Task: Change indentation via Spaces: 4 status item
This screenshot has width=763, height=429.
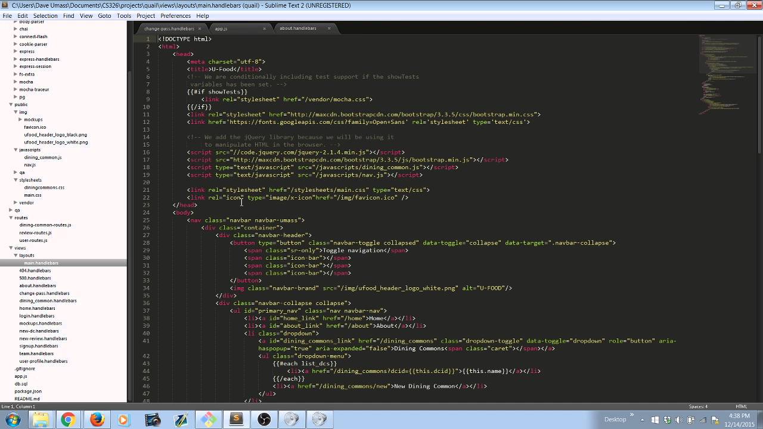Action: [x=698, y=406]
